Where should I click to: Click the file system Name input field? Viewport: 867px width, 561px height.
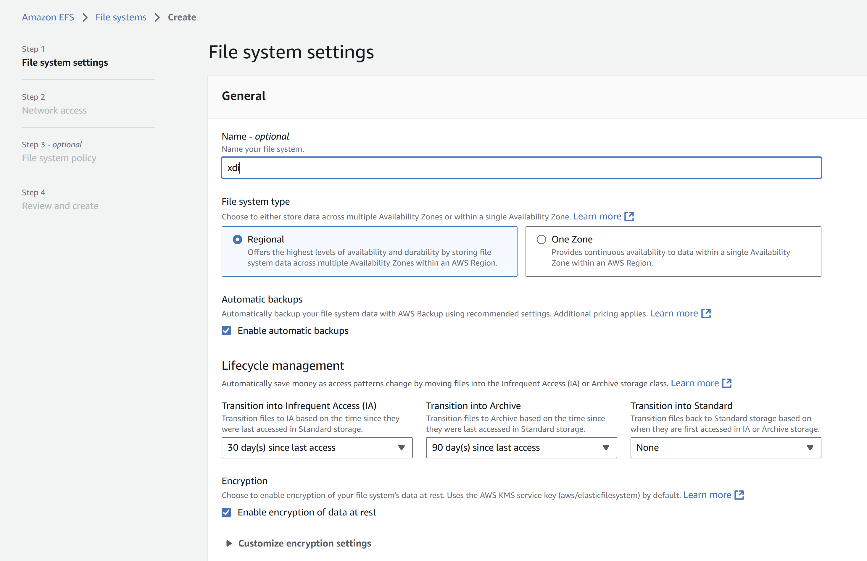[x=521, y=168]
